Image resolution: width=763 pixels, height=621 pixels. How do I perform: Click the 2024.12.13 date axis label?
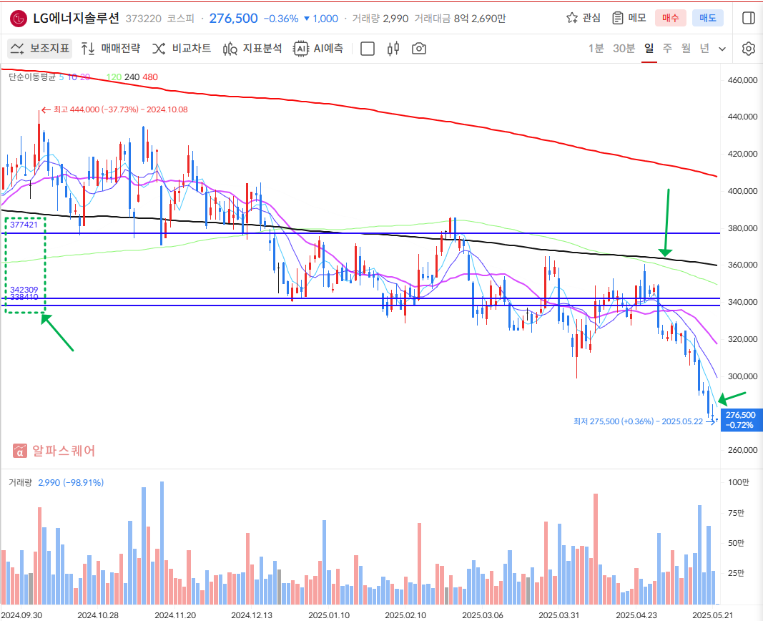pos(252,615)
